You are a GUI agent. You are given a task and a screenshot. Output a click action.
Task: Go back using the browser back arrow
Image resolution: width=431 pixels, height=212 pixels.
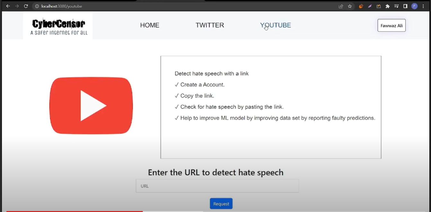click(8, 6)
